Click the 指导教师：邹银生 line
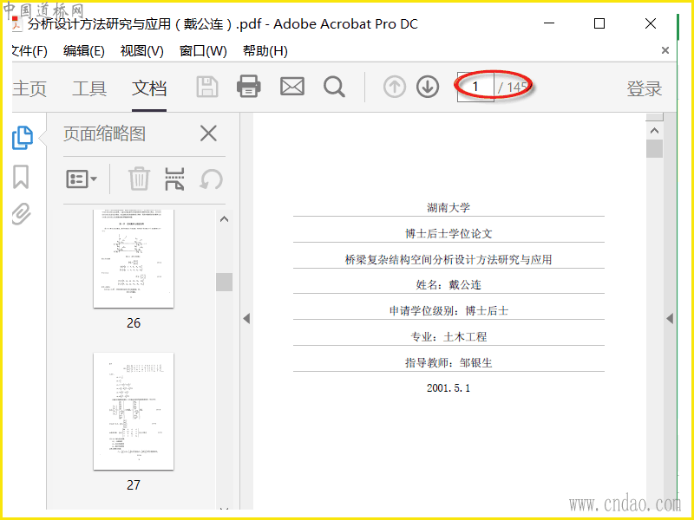 (x=448, y=363)
